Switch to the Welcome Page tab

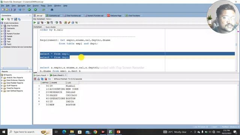(115, 16)
